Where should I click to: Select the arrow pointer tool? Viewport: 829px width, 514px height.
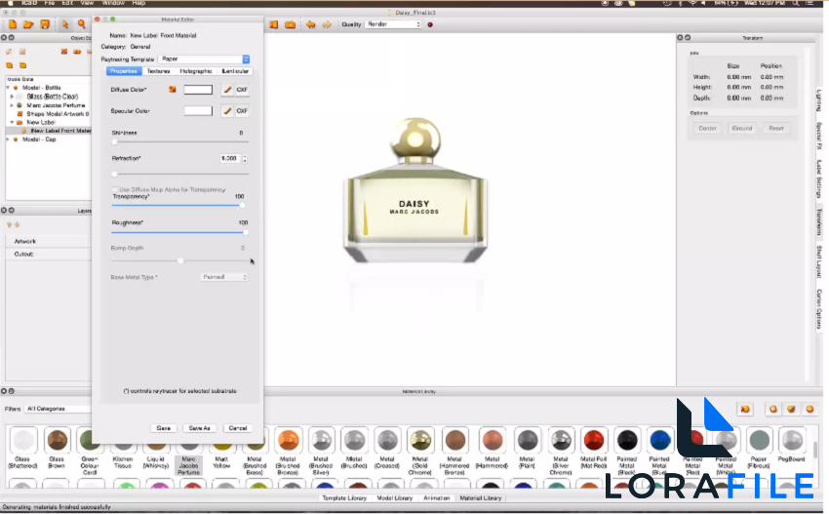click(x=65, y=24)
